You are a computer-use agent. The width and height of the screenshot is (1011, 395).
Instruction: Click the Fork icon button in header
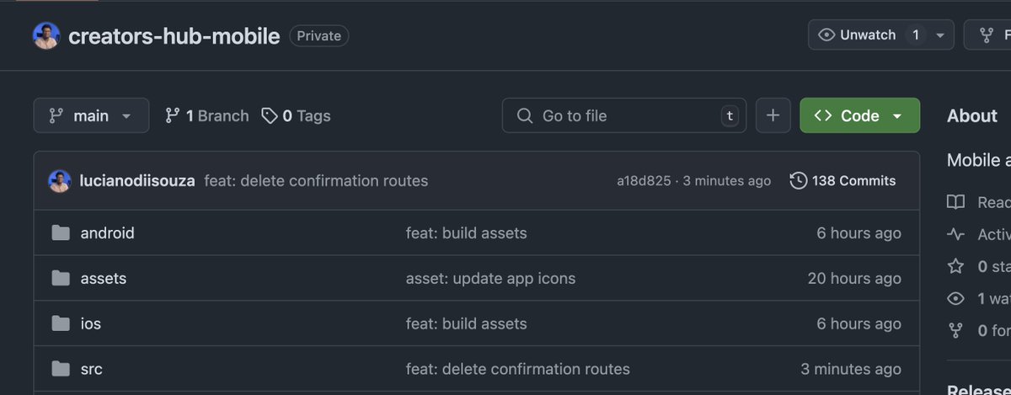(x=987, y=35)
